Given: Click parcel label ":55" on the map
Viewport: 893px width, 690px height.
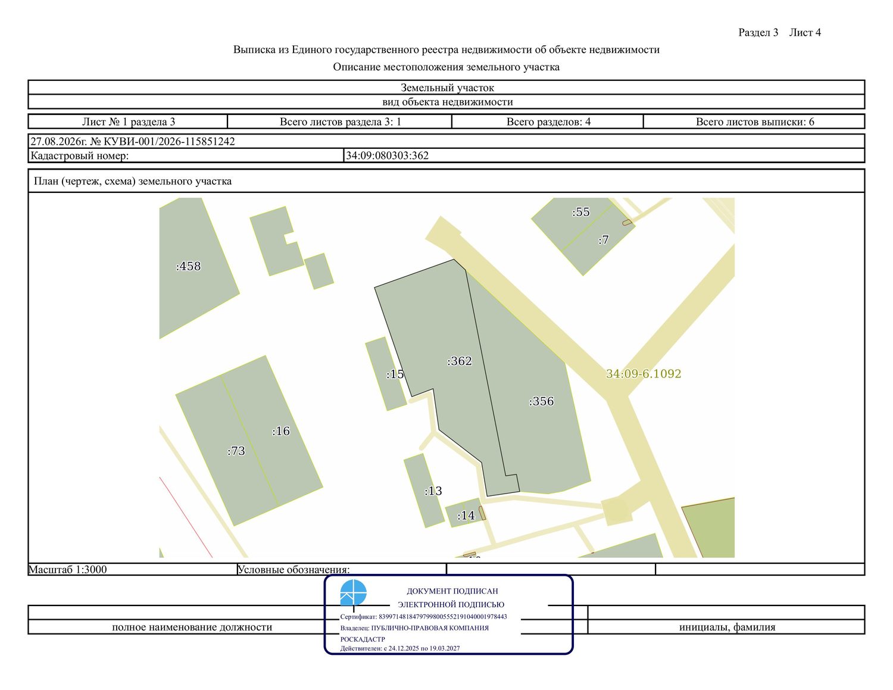Looking at the screenshot, I should pos(580,212).
